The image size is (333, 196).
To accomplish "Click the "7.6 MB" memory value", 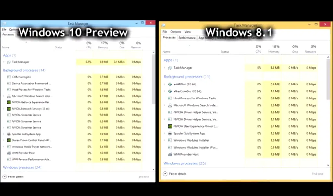I will tap(275, 105).
